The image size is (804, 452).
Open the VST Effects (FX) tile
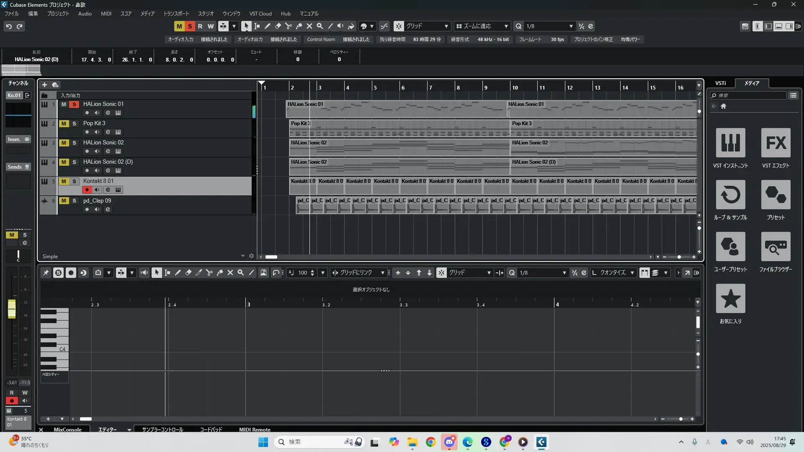[x=776, y=143]
